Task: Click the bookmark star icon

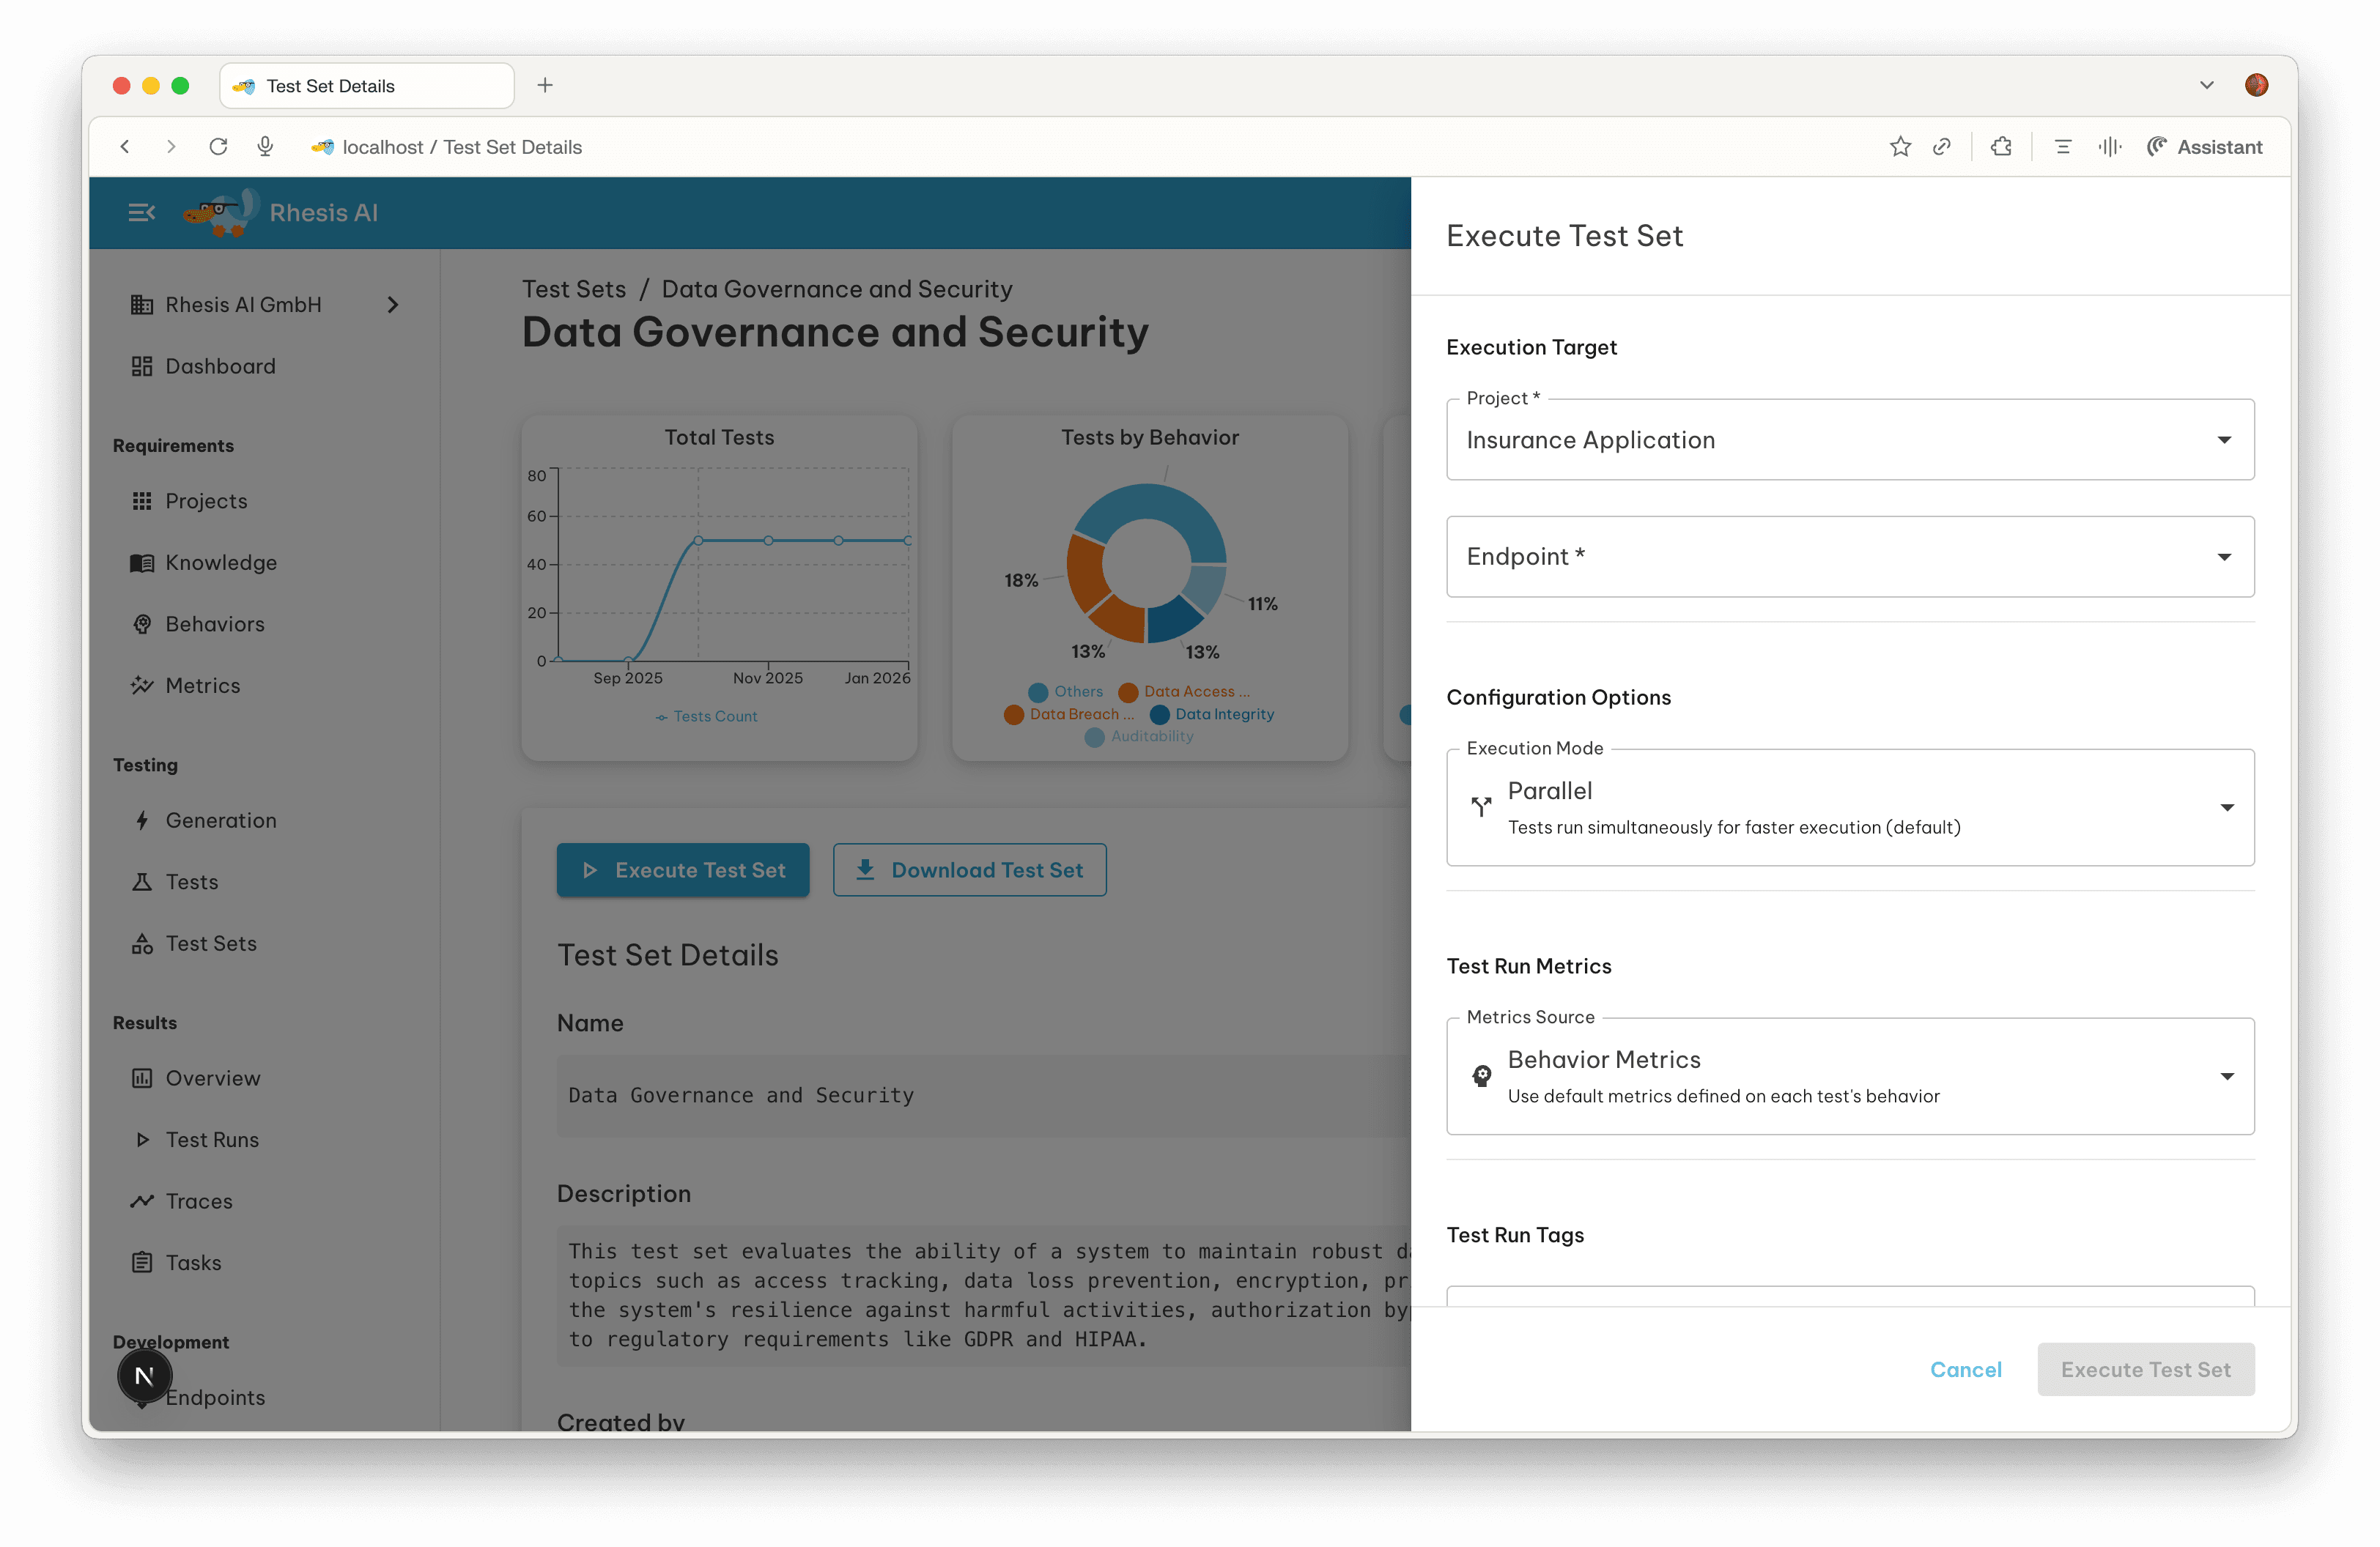Action: pos(1900,147)
